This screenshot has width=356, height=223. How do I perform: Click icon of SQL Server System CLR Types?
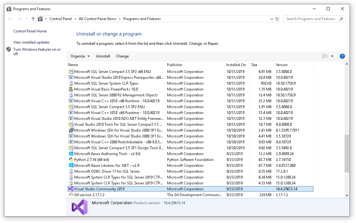(71, 83)
